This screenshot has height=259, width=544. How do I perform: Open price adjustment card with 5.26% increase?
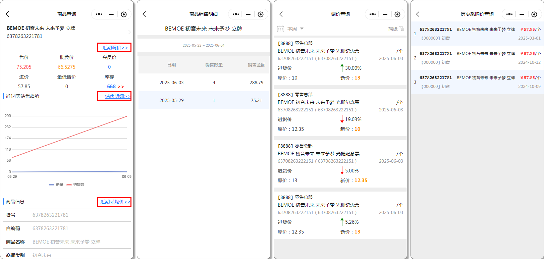[340, 214]
